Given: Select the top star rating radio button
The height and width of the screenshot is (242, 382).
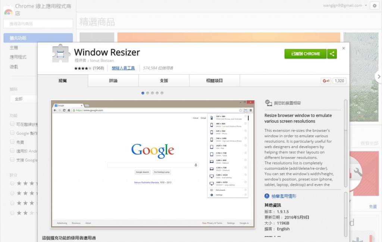Looking at the screenshot, I should coord(12,183).
